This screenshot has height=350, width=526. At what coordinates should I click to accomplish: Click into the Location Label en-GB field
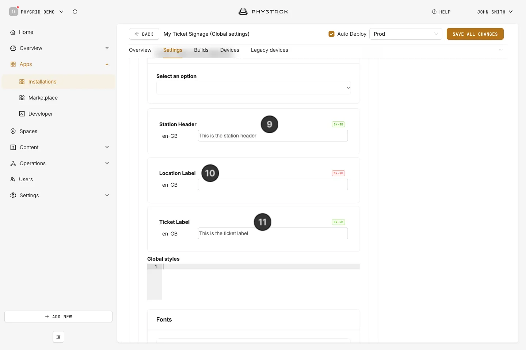[x=273, y=184]
